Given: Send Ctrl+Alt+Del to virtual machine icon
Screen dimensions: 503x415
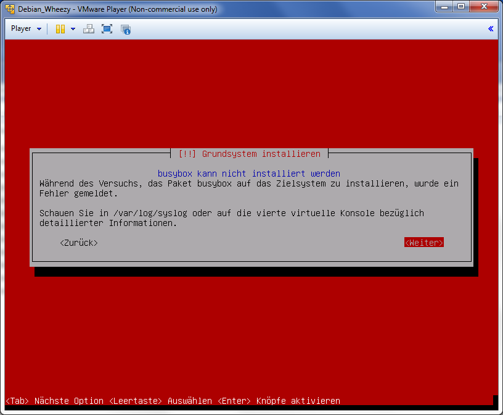Looking at the screenshot, I should coord(89,29).
